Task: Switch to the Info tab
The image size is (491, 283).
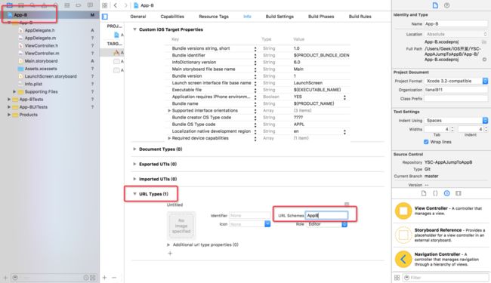Action: point(247,17)
